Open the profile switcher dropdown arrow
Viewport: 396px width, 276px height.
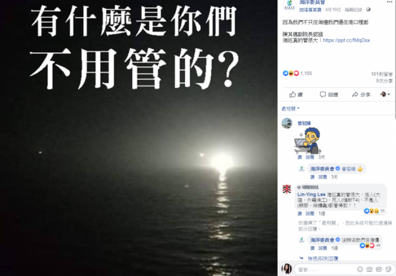point(385,94)
